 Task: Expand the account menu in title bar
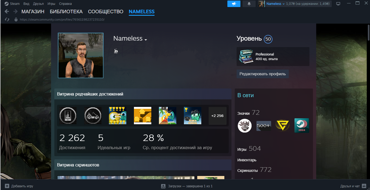tap(283, 4)
